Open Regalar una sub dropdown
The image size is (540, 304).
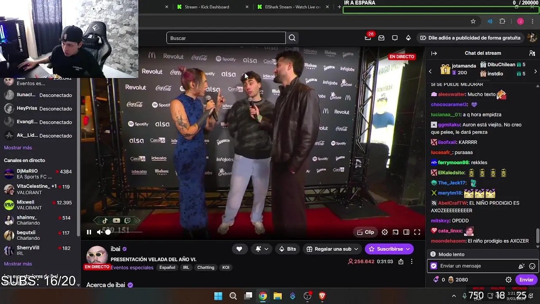(x=332, y=249)
